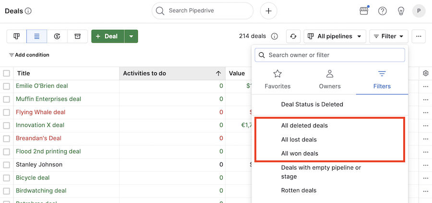Tick the Flying Whale deal checkbox
This screenshot has height=203, width=432.
(7, 113)
